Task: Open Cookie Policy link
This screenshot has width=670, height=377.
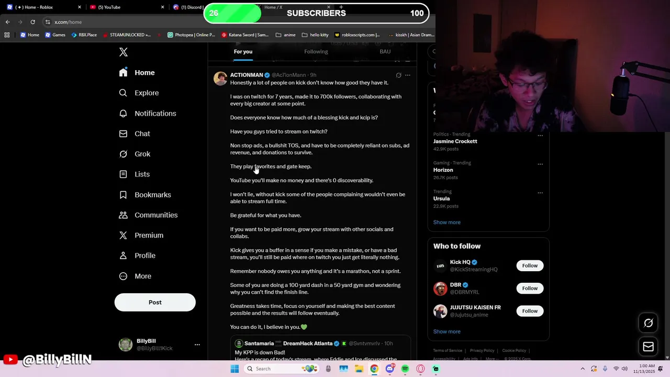Action: pyautogui.click(x=514, y=350)
